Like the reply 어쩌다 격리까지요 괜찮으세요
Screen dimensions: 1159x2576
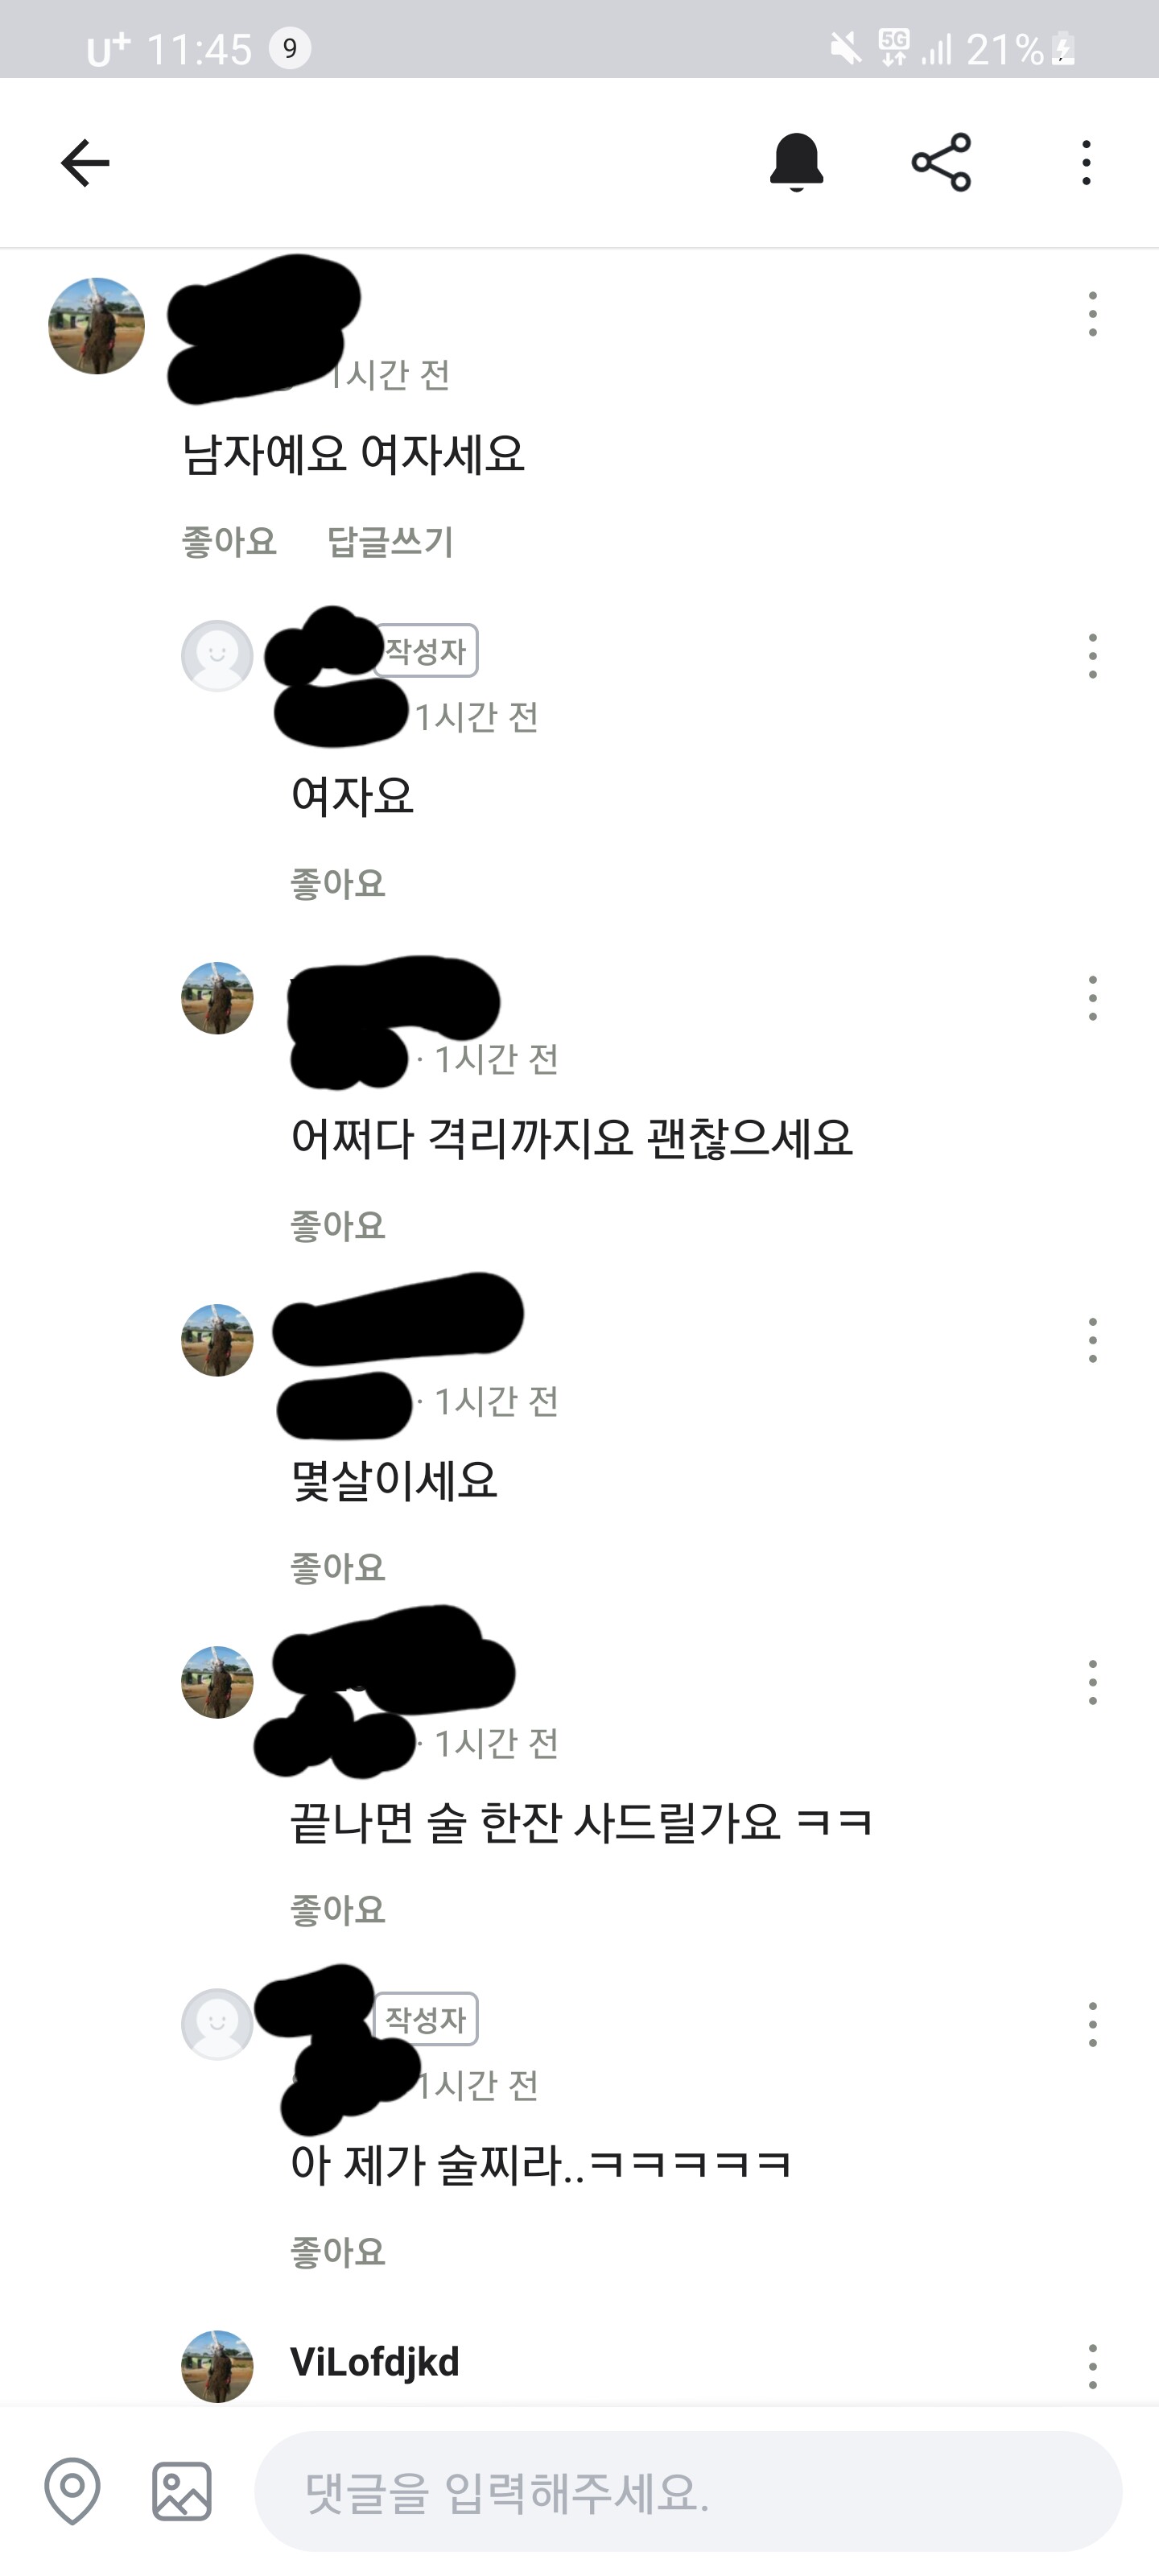click(338, 1225)
